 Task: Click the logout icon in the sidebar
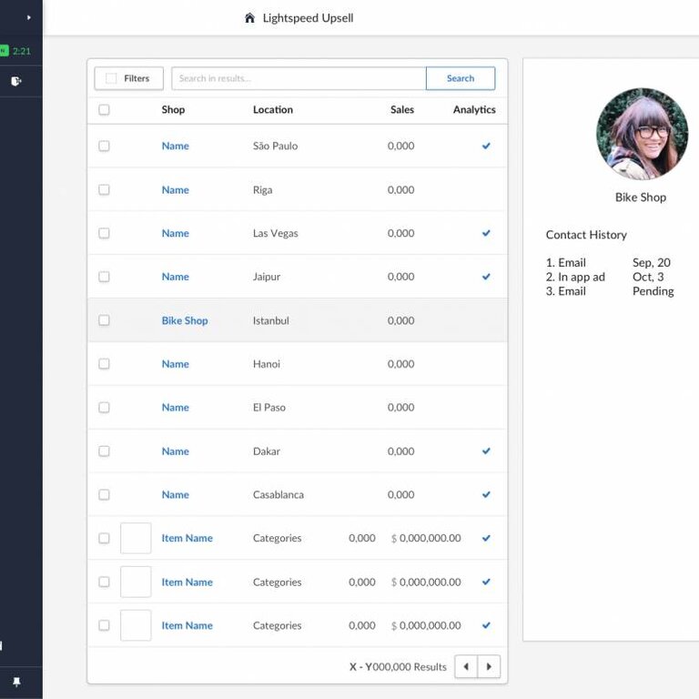pos(15,81)
